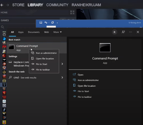Click the Command Prompt icon in Best match
Screen dimensions: 143x125
[11, 47]
